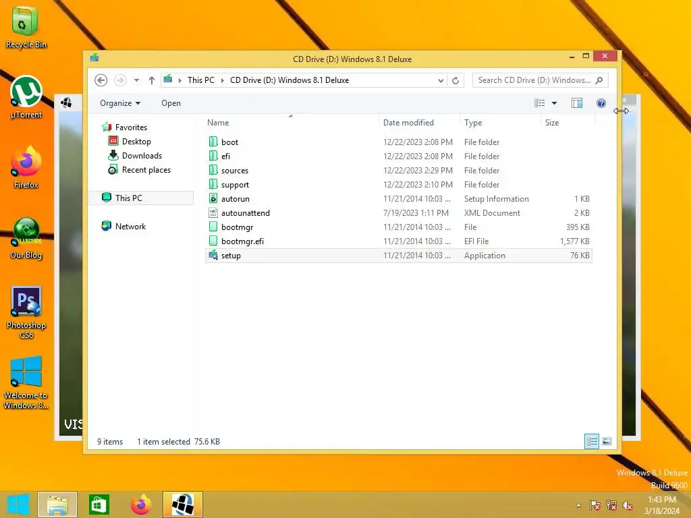Viewport: 691px width, 518px height.
Task: Click CD Drive (D:) breadcrumb segment
Action: click(x=289, y=80)
